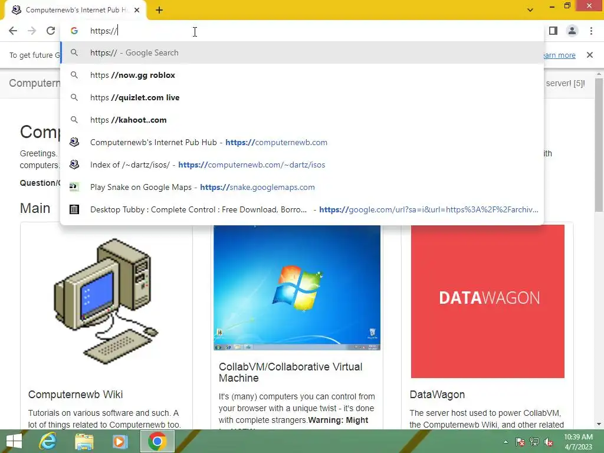Click the red DATAWAGON banner image
This screenshot has height=453, width=604.
[488, 301]
